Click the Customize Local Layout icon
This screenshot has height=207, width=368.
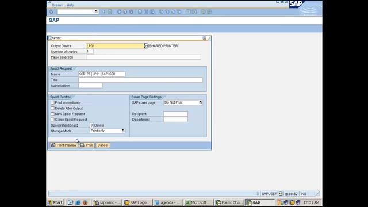pos(209,11)
